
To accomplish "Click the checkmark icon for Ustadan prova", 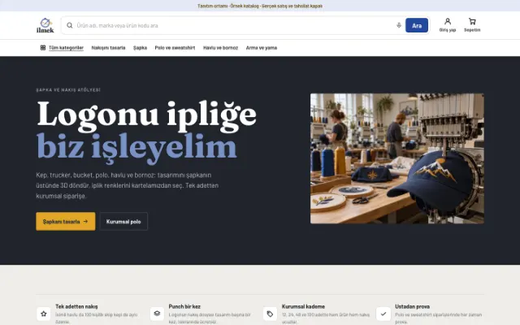I will pyautogui.click(x=383, y=314).
